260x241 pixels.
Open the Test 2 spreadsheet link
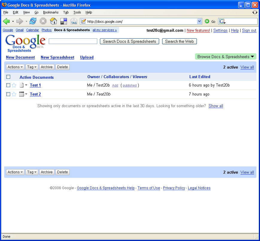pyautogui.click(x=35, y=94)
